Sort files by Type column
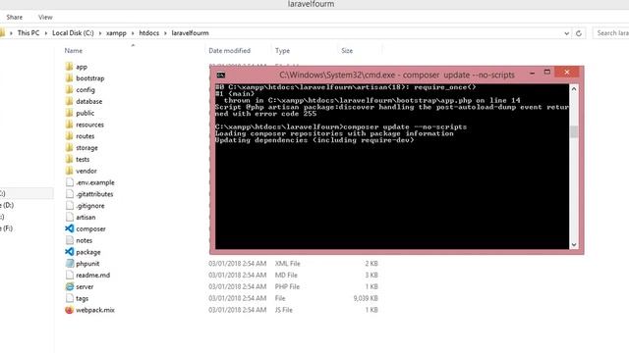This screenshot has height=353, width=629. point(282,51)
